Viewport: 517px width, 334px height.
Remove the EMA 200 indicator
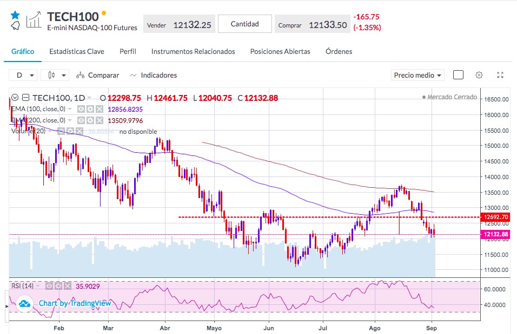point(100,120)
